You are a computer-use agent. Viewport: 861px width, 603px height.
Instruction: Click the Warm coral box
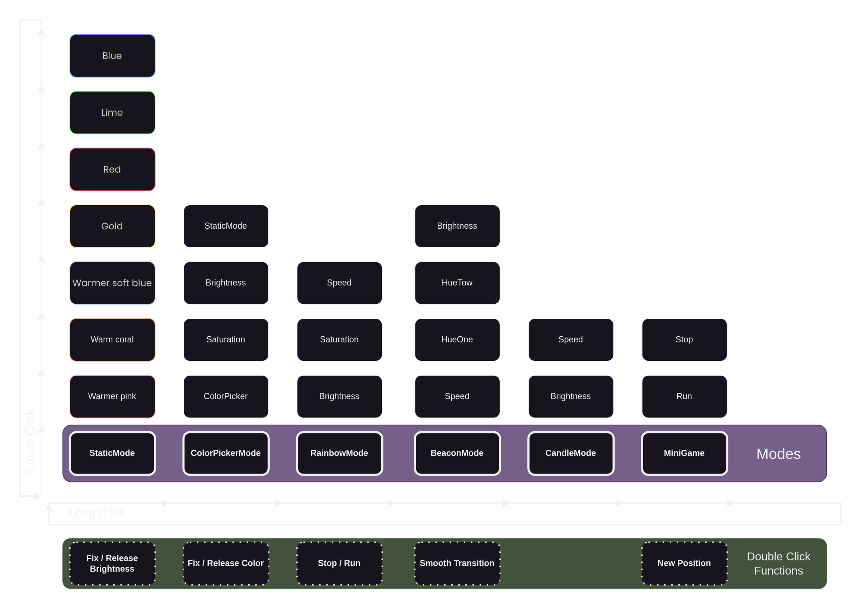pos(112,340)
